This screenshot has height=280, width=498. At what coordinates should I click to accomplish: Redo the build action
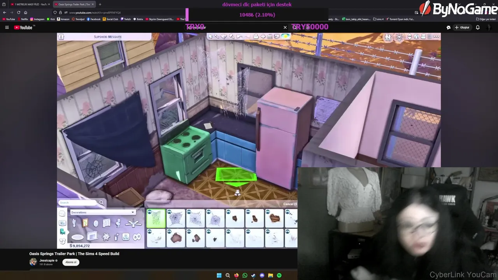point(247,37)
